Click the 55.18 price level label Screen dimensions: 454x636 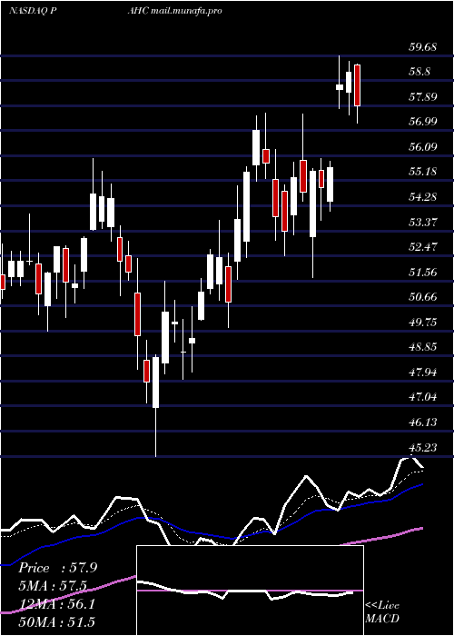point(423,172)
